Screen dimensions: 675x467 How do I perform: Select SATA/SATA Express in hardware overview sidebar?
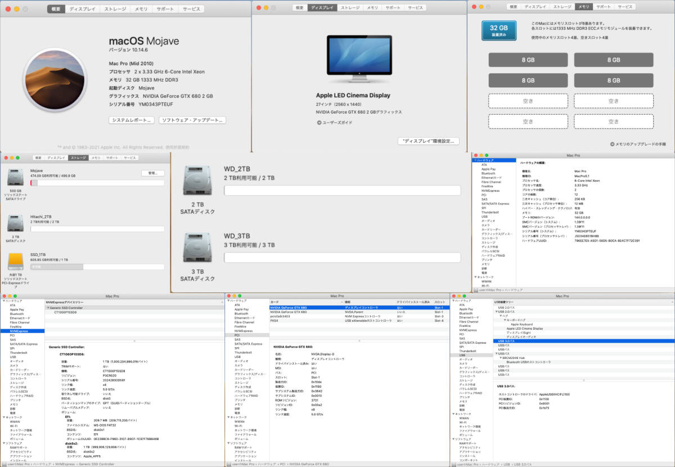point(495,204)
